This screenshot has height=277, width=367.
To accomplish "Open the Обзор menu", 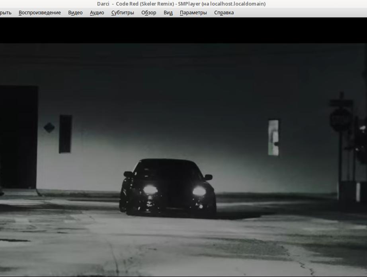I will [148, 13].
